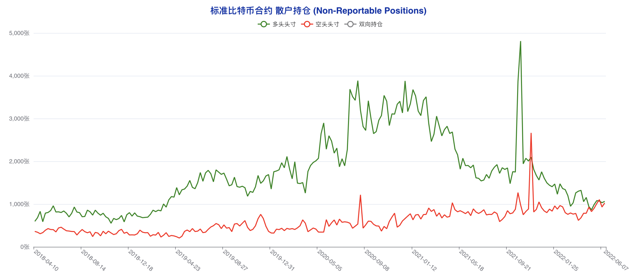
Task: Click the 2019-08-27 date label
Action: coord(235,260)
